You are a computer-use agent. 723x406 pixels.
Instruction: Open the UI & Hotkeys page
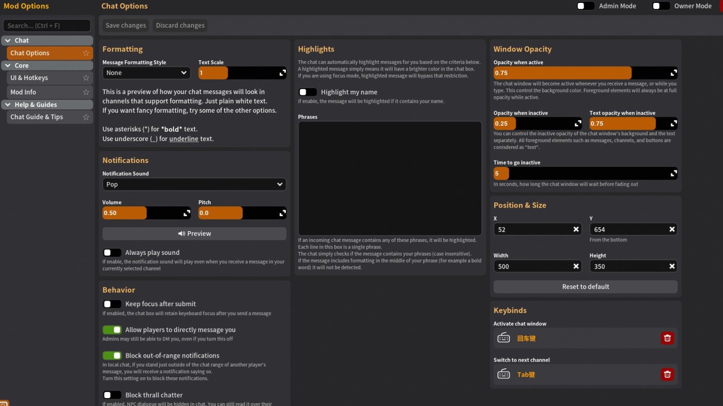pos(50,78)
